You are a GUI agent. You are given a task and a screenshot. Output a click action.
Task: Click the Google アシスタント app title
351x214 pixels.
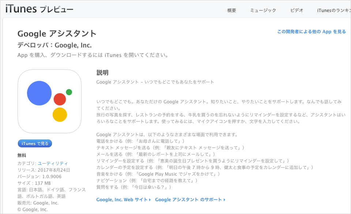[x=57, y=34]
